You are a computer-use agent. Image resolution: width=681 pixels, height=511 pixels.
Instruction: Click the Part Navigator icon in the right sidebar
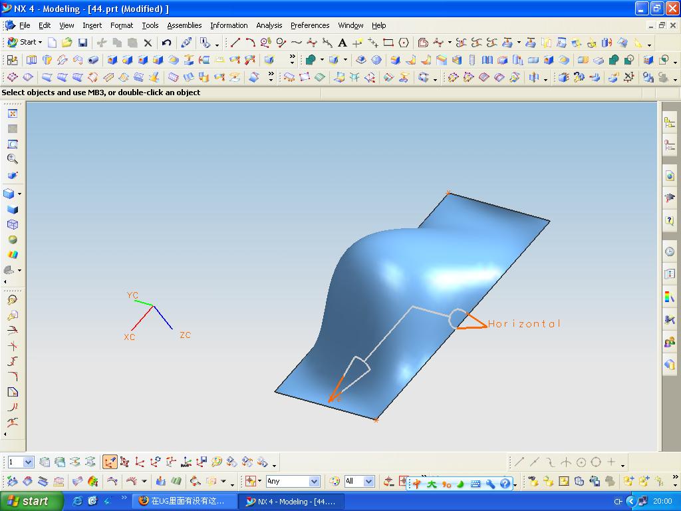tap(669, 144)
